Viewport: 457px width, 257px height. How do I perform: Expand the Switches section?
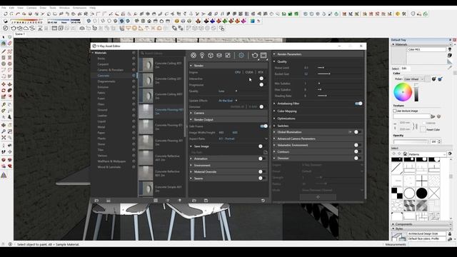pyautogui.click(x=274, y=126)
